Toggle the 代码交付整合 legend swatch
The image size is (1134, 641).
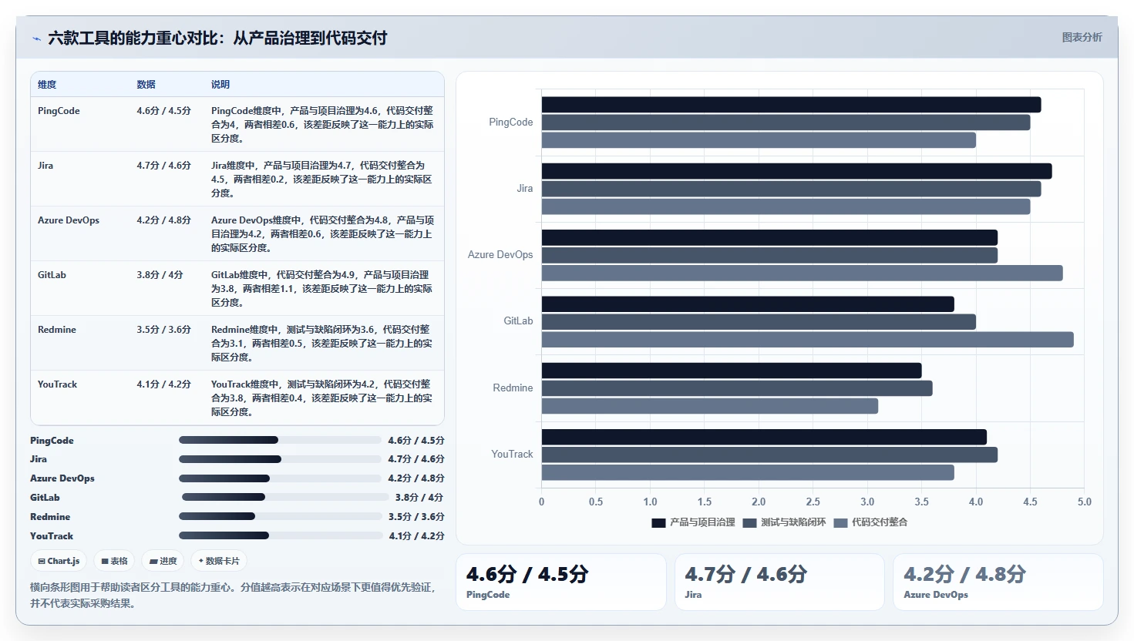(x=840, y=522)
